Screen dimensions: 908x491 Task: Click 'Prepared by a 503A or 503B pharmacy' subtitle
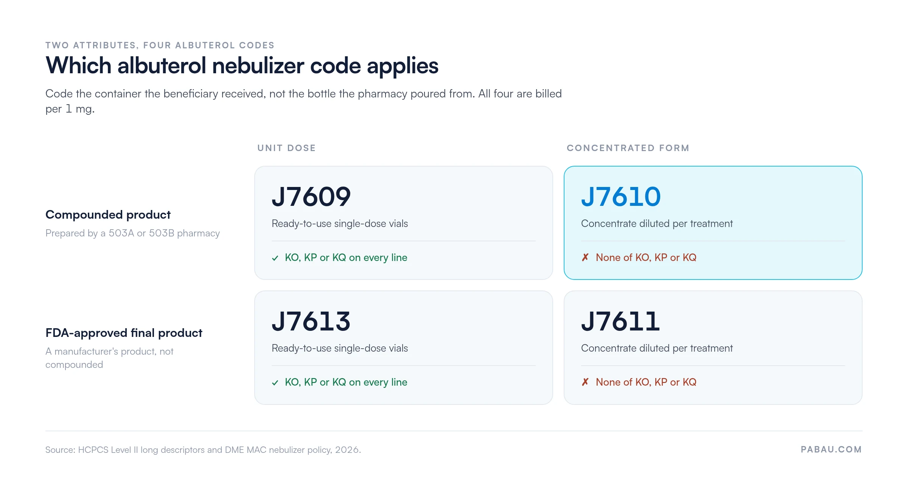(132, 233)
